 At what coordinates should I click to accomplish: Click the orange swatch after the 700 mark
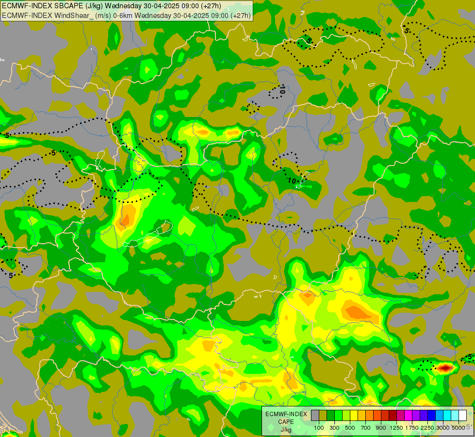coord(369,415)
